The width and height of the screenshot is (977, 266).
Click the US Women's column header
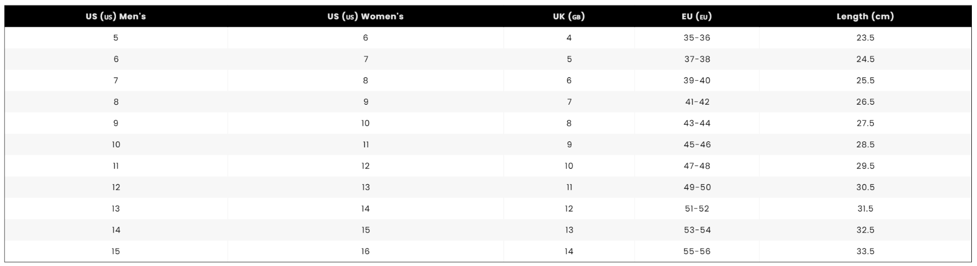point(366,16)
